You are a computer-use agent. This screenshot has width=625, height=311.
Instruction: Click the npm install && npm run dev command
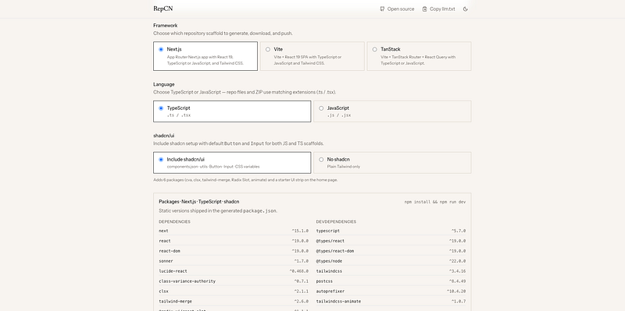435,202
